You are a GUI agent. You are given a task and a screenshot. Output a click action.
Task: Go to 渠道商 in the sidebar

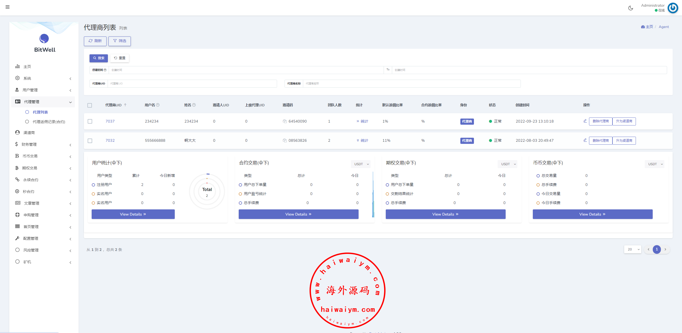(29, 133)
